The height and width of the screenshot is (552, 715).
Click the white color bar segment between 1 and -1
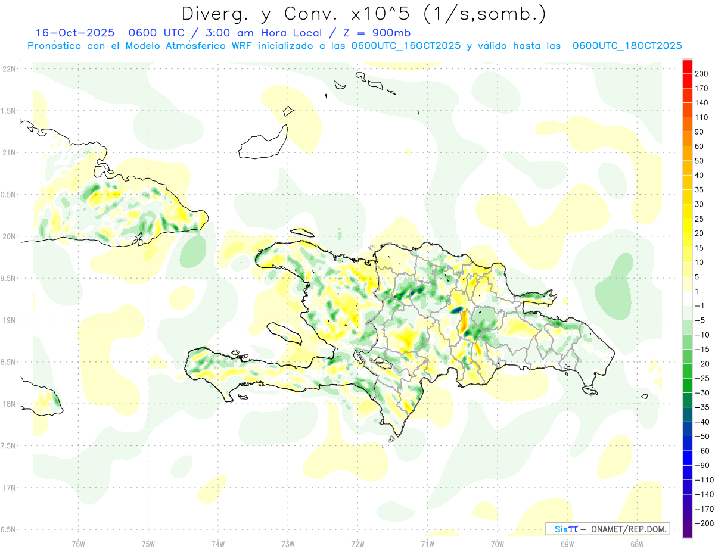687,299
